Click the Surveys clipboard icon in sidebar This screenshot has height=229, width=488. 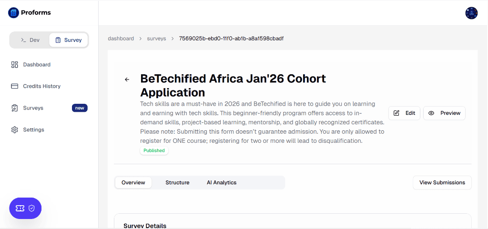[x=14, y=108]
